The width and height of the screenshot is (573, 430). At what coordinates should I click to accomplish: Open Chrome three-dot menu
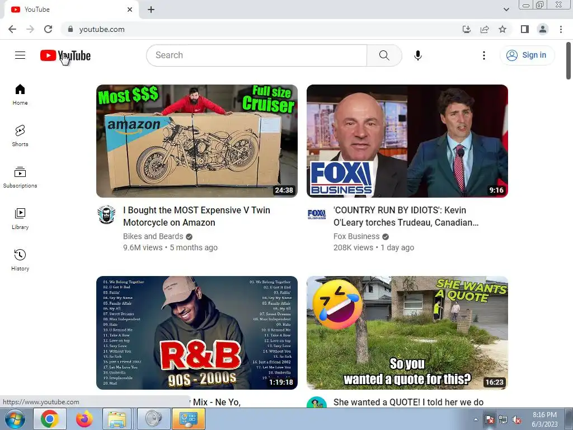(x=561, y=29)
